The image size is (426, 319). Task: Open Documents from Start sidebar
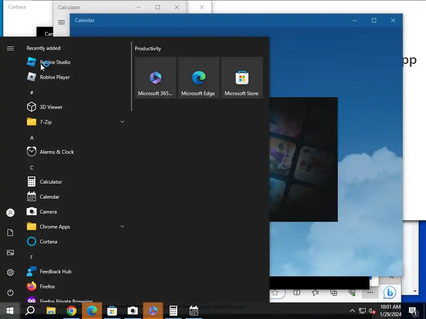pos(10,233)
